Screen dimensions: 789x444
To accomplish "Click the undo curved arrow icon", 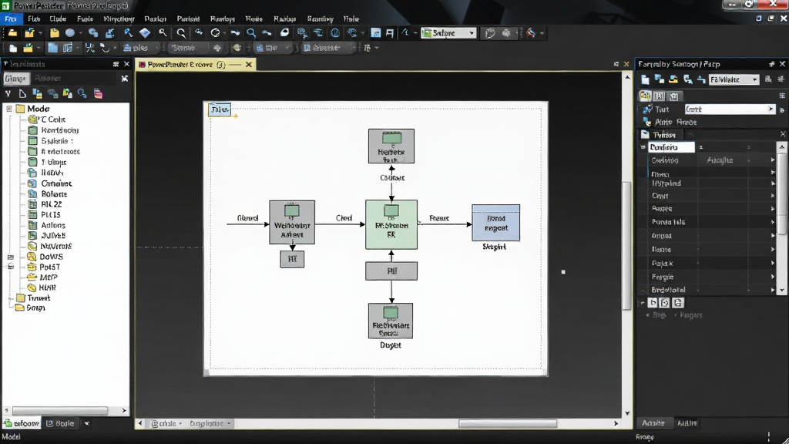I will pos(105,48).
